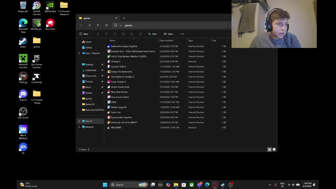Select the Playit.gg desktop icon
The image size is (336, 189).
(x=23, y=78)
